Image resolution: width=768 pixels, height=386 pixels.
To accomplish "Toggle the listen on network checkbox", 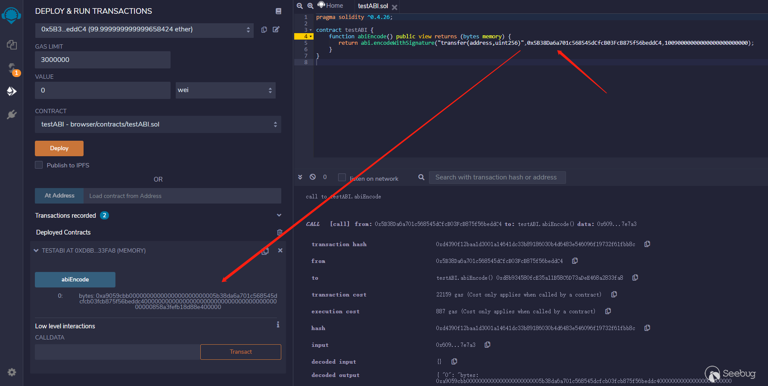I will tap(342, 177).
